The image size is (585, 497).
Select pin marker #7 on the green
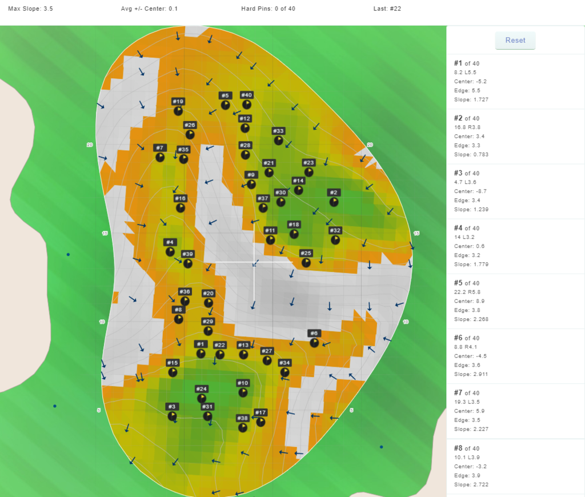click(160, 157)
